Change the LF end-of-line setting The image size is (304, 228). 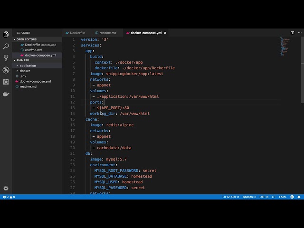point(274,197)
